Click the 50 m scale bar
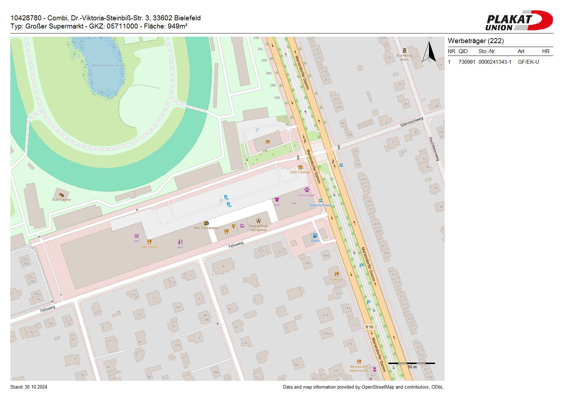Screen dimensions: 565x400 pyautogui.click(x=412, y=364)
